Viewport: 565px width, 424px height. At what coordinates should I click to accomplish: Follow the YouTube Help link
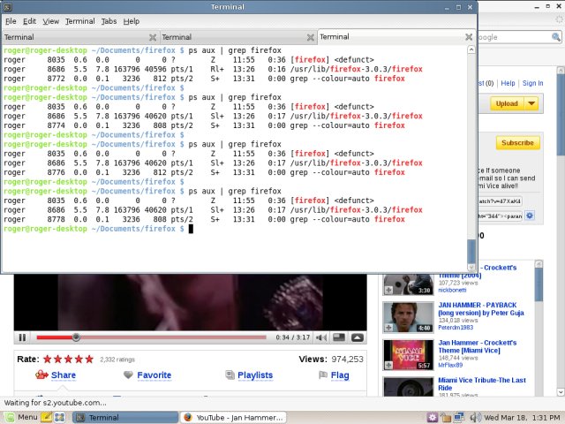508,83
